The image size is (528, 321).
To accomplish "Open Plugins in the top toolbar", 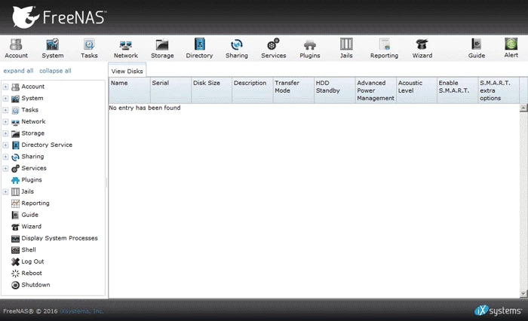I will point(310,48).
